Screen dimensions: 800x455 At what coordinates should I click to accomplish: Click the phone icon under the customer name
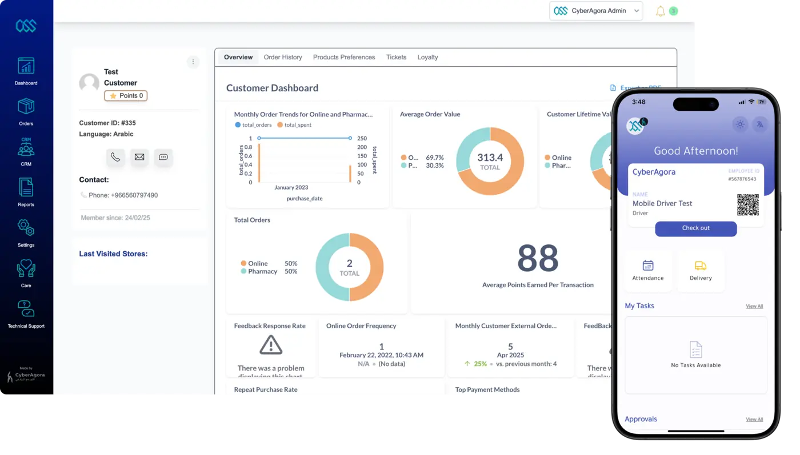pos(115,157)
